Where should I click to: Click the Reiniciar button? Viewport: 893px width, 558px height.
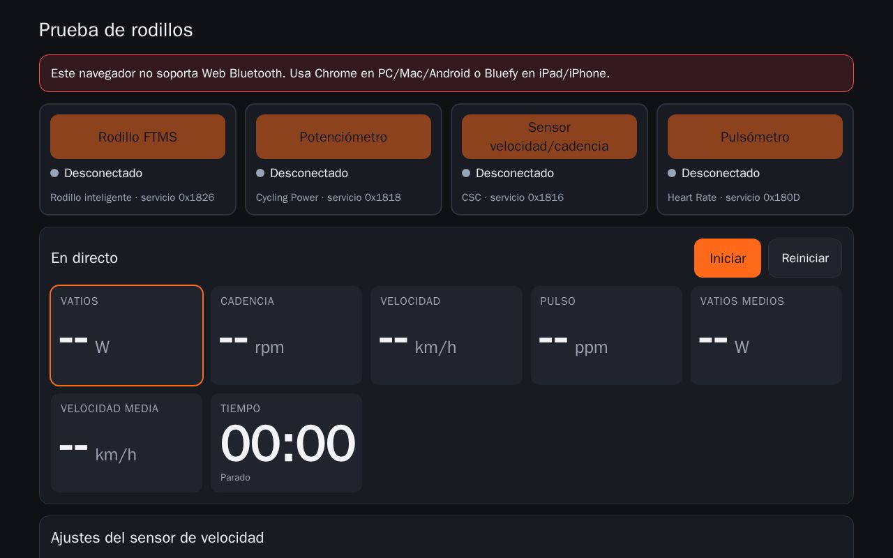click(805, 258)
